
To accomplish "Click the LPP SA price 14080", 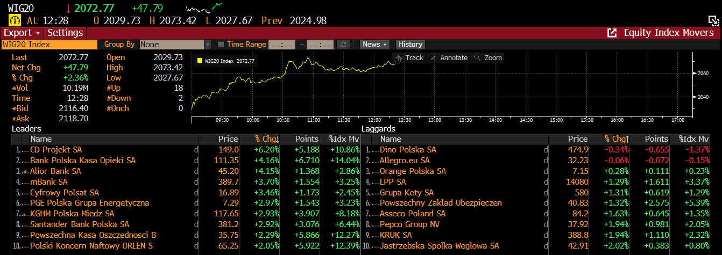I will click(577, 182).
